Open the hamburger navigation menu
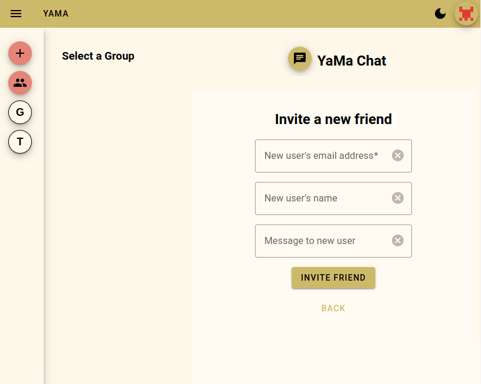The height and width of the screenshot is (384, 481). pos(16,14)
